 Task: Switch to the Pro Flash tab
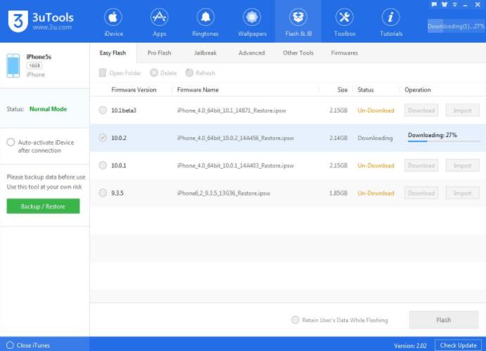[x=160, y=53]
